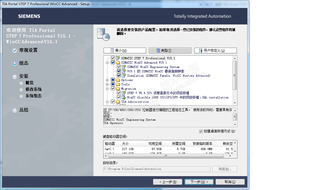Screen dimensions: 313x190
Task: Uncheck WinCC flexible 2008 项目移植 checkbox
Action: (x=119, y=97)
